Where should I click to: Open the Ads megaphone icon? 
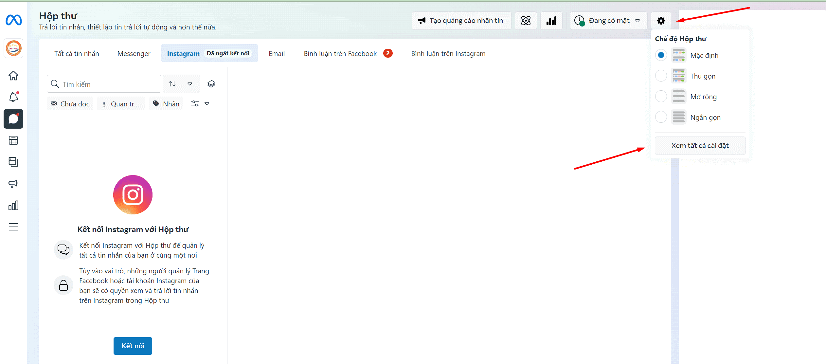point(13,183)
